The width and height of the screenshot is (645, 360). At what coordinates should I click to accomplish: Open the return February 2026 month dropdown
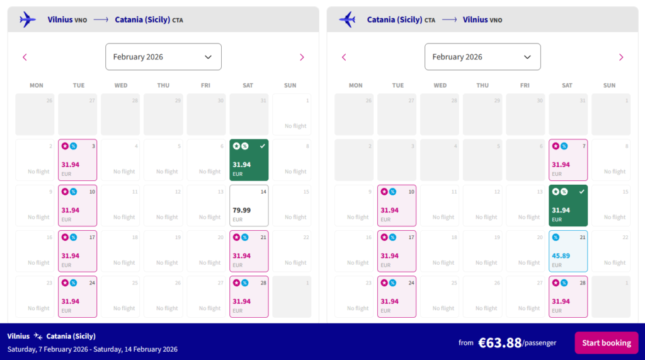482,57
